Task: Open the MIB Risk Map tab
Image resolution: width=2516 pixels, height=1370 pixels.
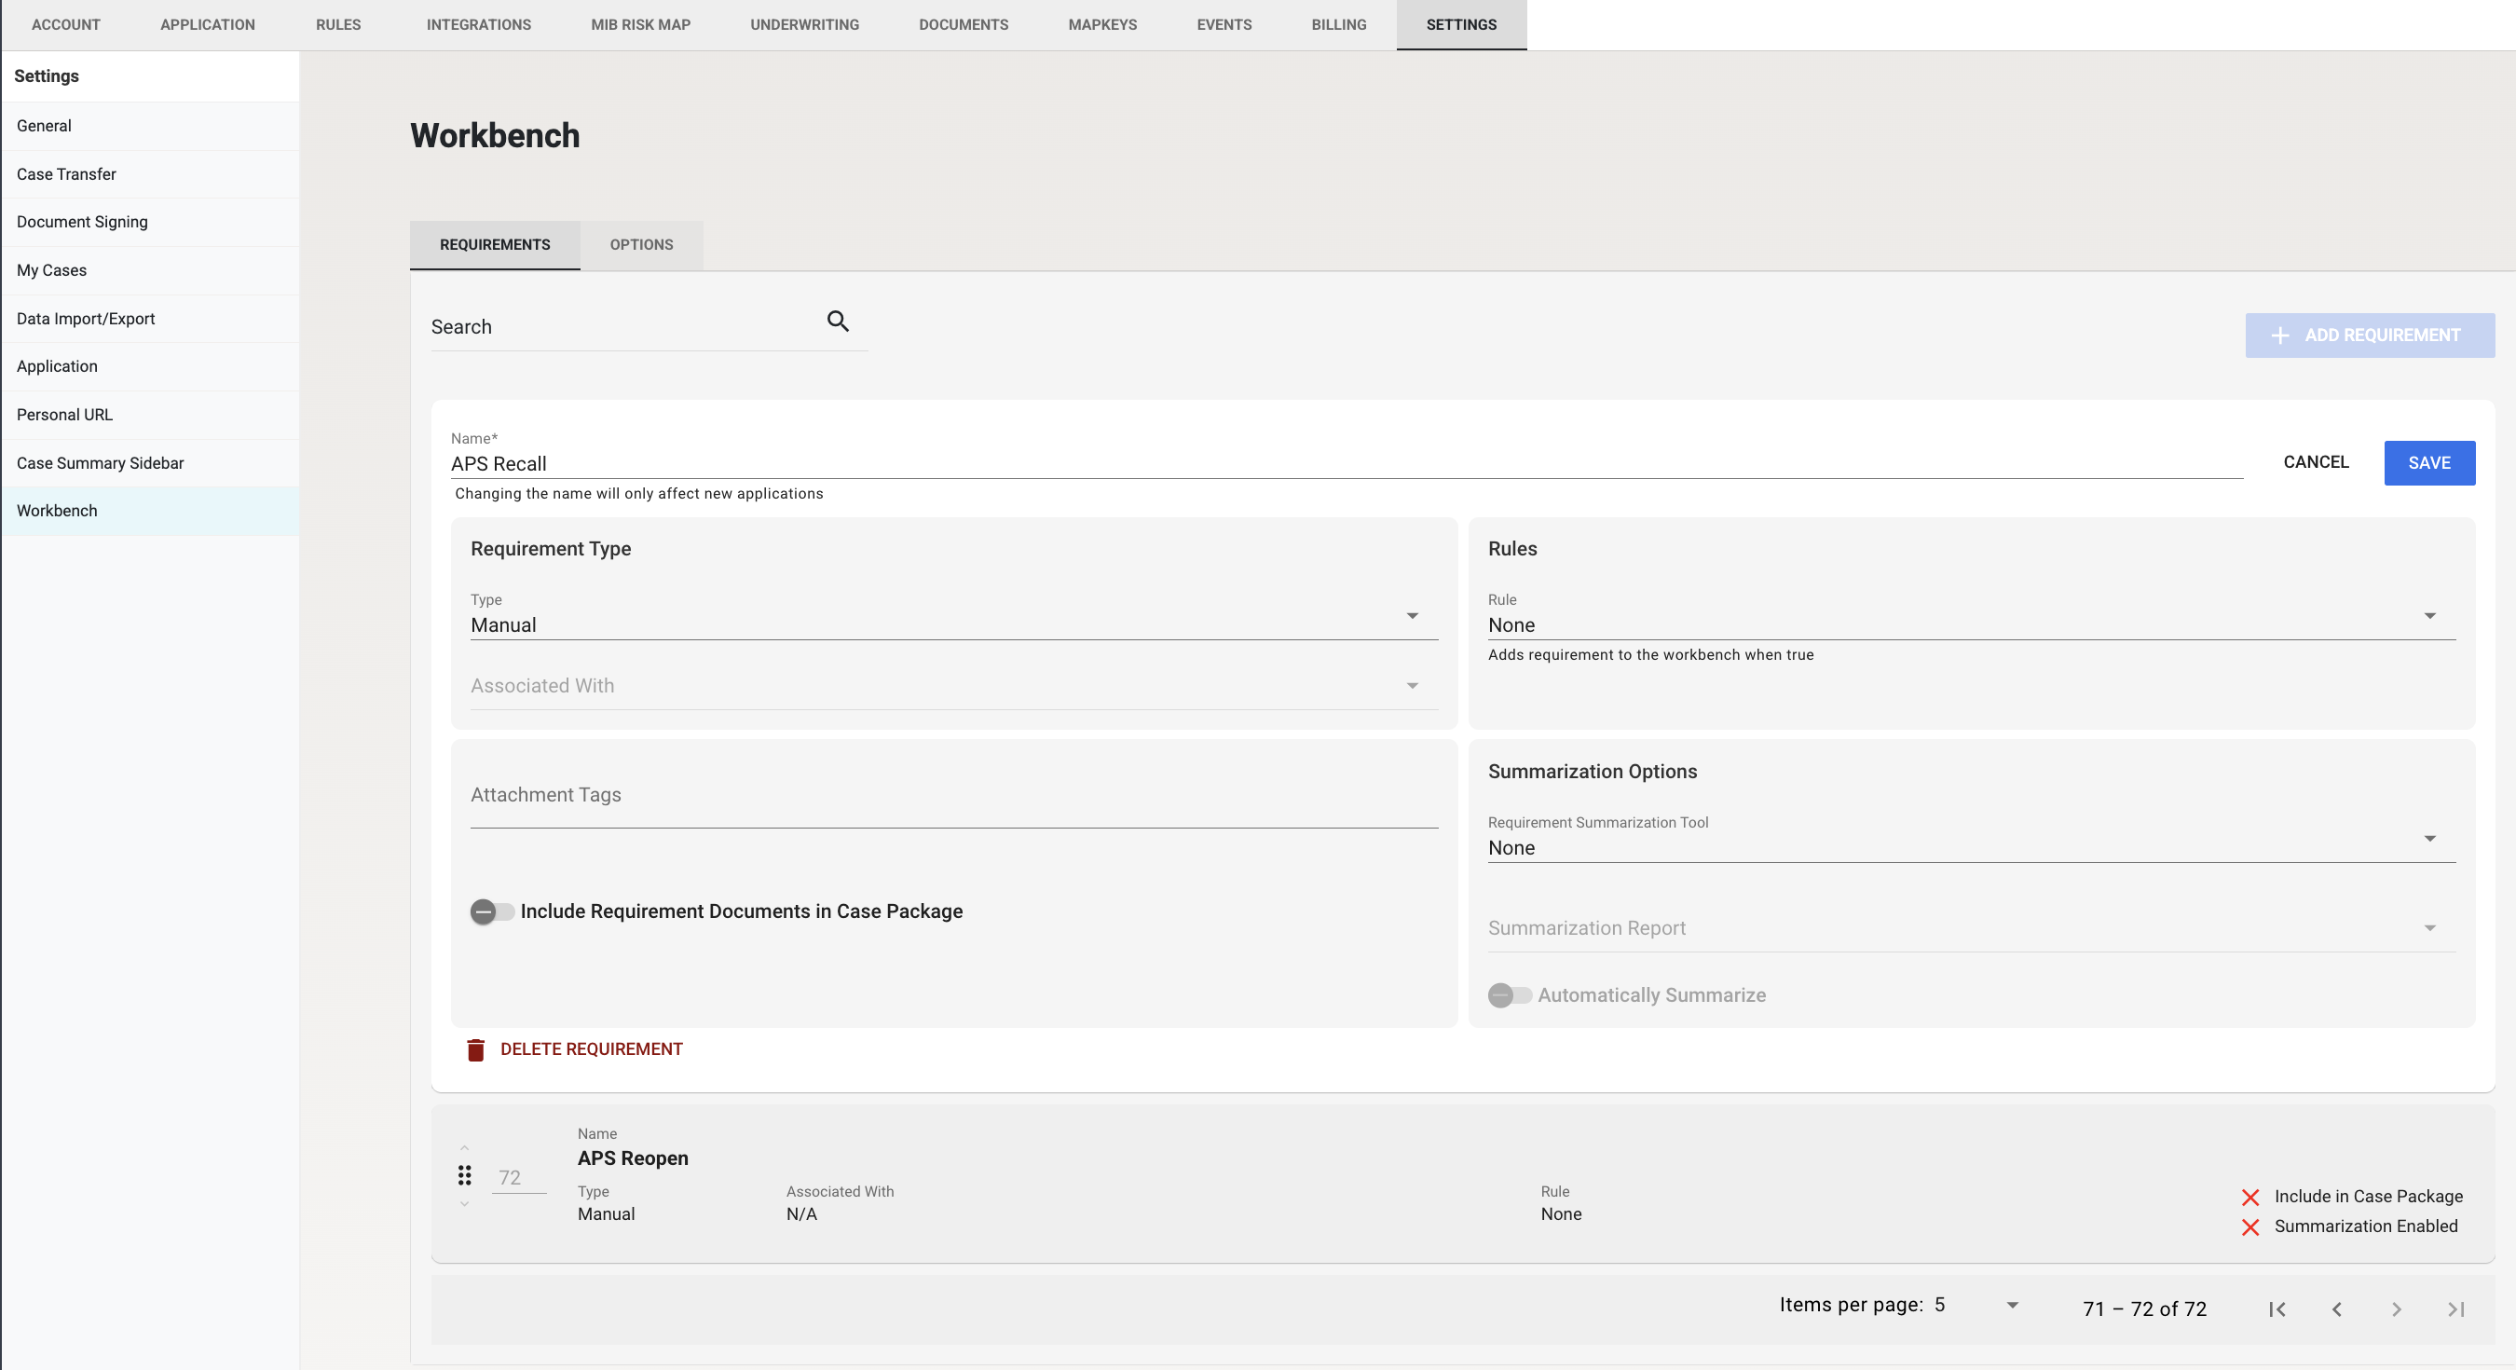Action: [x=641, y=24]
